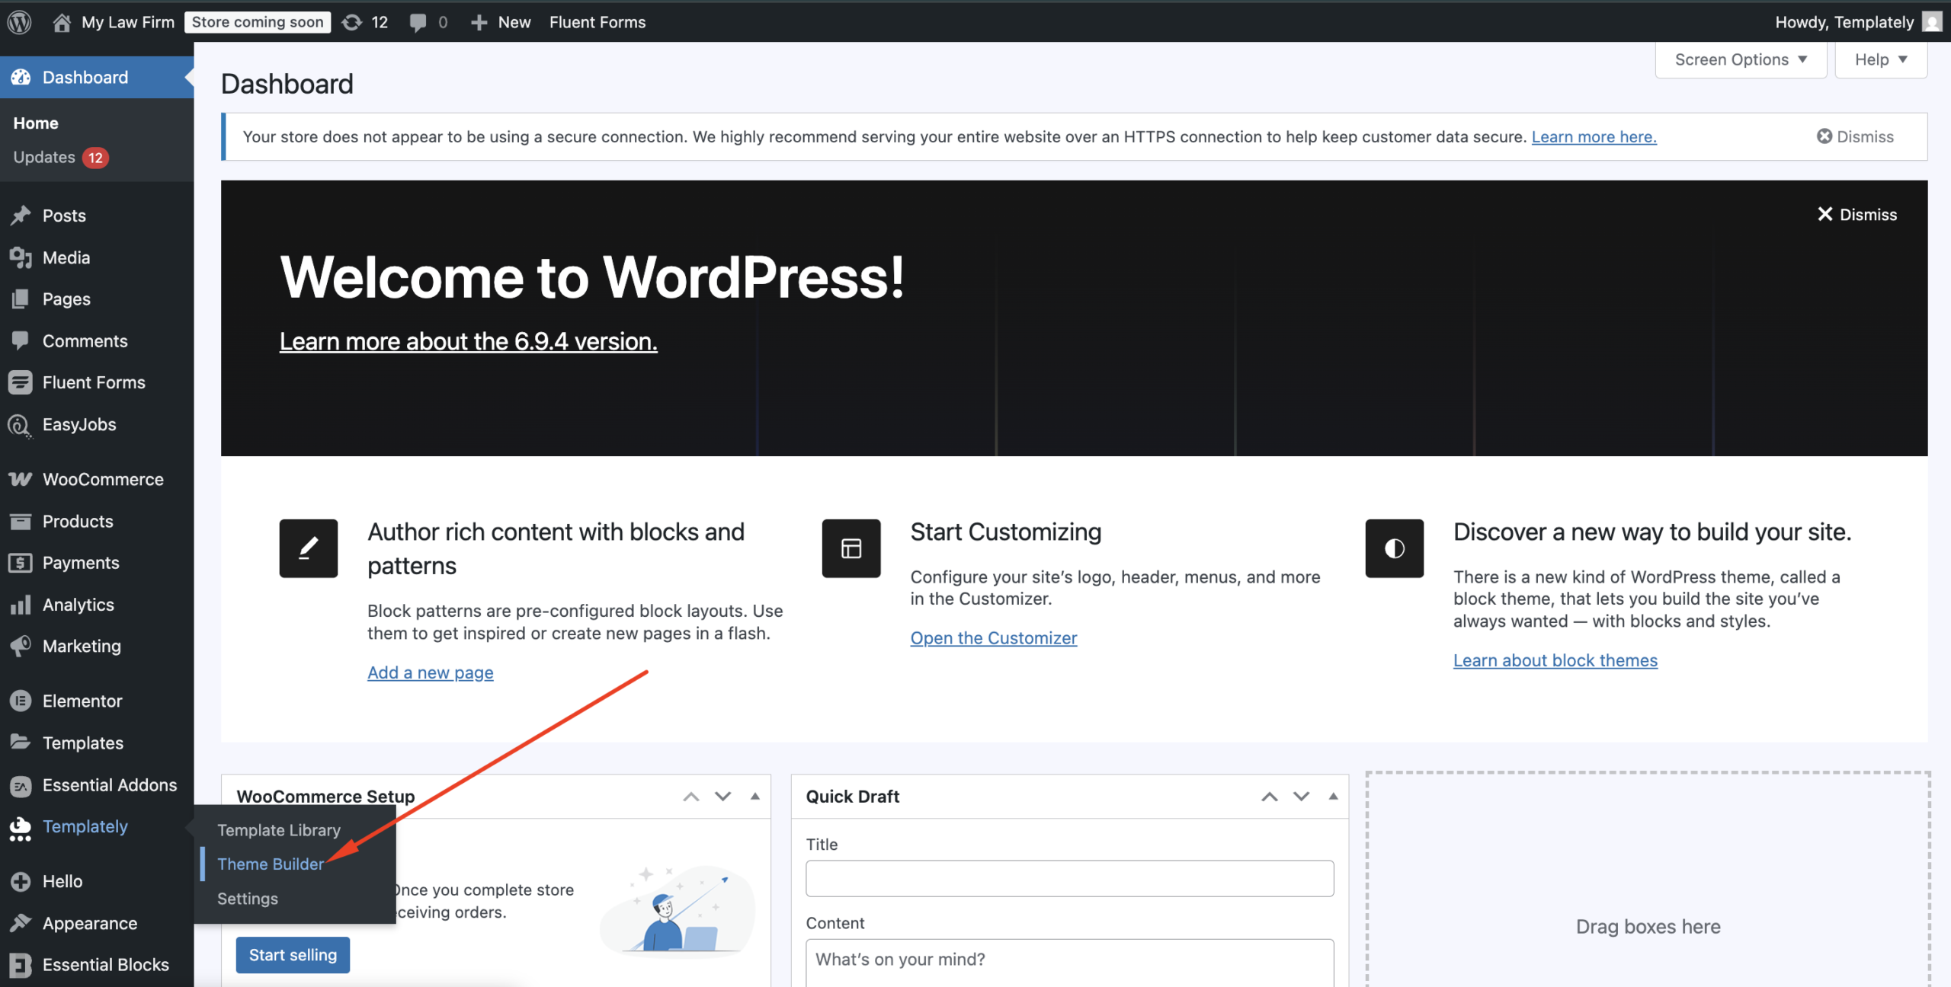Click the WordPress logo icon

tap(20, 22)
